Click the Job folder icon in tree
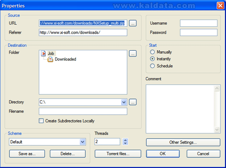 click(43, 53)
